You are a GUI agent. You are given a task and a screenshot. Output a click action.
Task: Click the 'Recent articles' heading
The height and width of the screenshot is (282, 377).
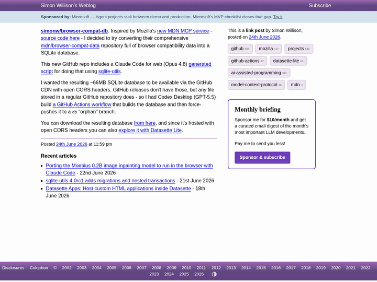[59, 156]
